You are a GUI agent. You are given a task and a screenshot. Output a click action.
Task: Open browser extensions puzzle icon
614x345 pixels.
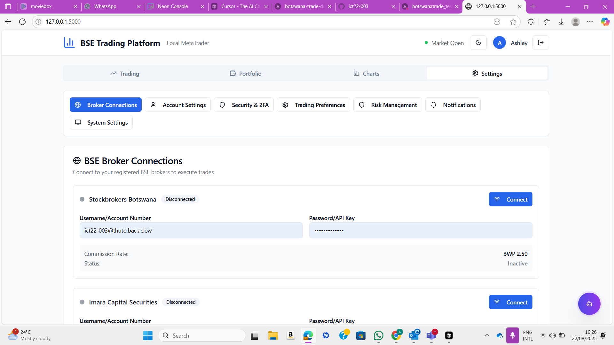pos(531,22)
